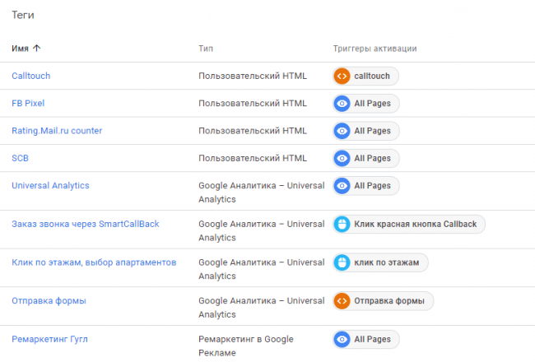
Task: Click the eye icon in Rating.Mail.ru counter row
Action: coord(342,131)
